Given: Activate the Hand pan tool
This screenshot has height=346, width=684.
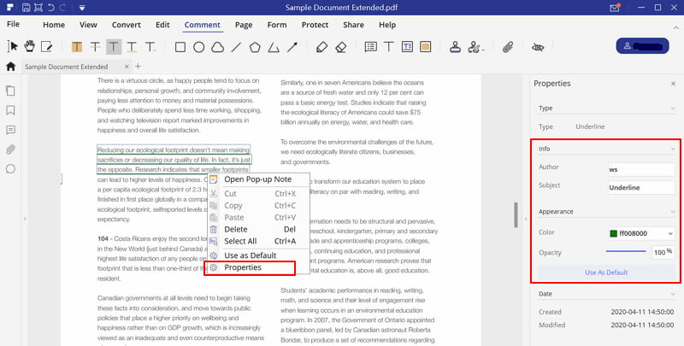Looking at the screenshot, I should tap(30, 46).
